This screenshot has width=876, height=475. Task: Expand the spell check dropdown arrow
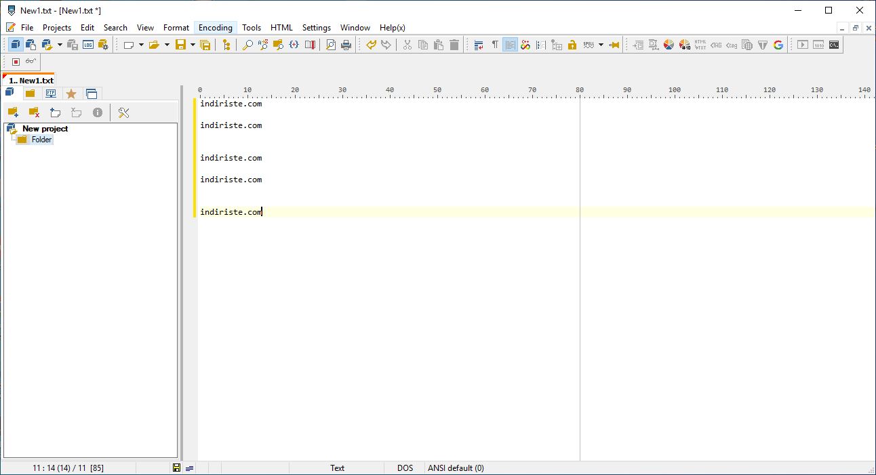tap(601, 45)
